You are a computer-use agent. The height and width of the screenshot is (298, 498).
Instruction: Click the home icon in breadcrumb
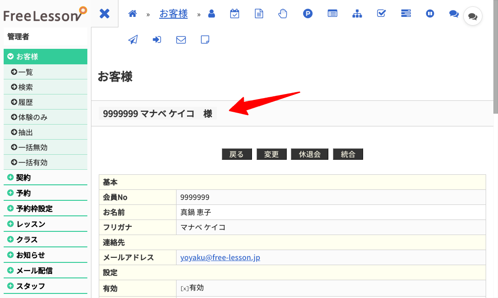[x=133, y=14]
